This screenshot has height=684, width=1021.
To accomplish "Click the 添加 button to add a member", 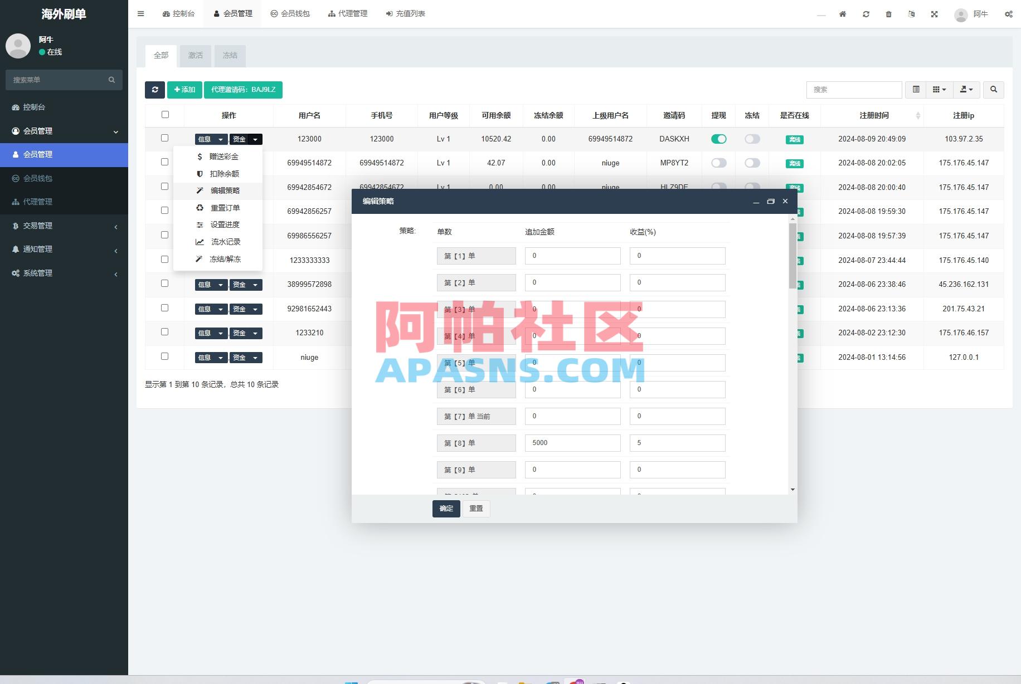I will tap(184, 89).
